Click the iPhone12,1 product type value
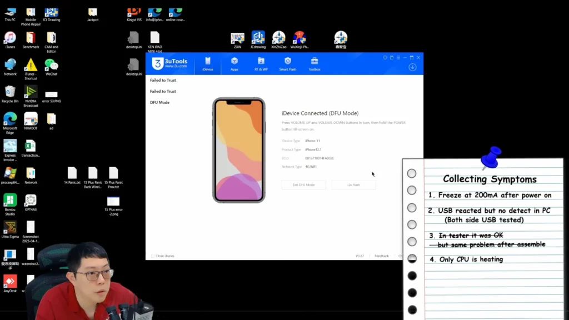The width and height of the screenshot is (569, 320). coord(313,149)
